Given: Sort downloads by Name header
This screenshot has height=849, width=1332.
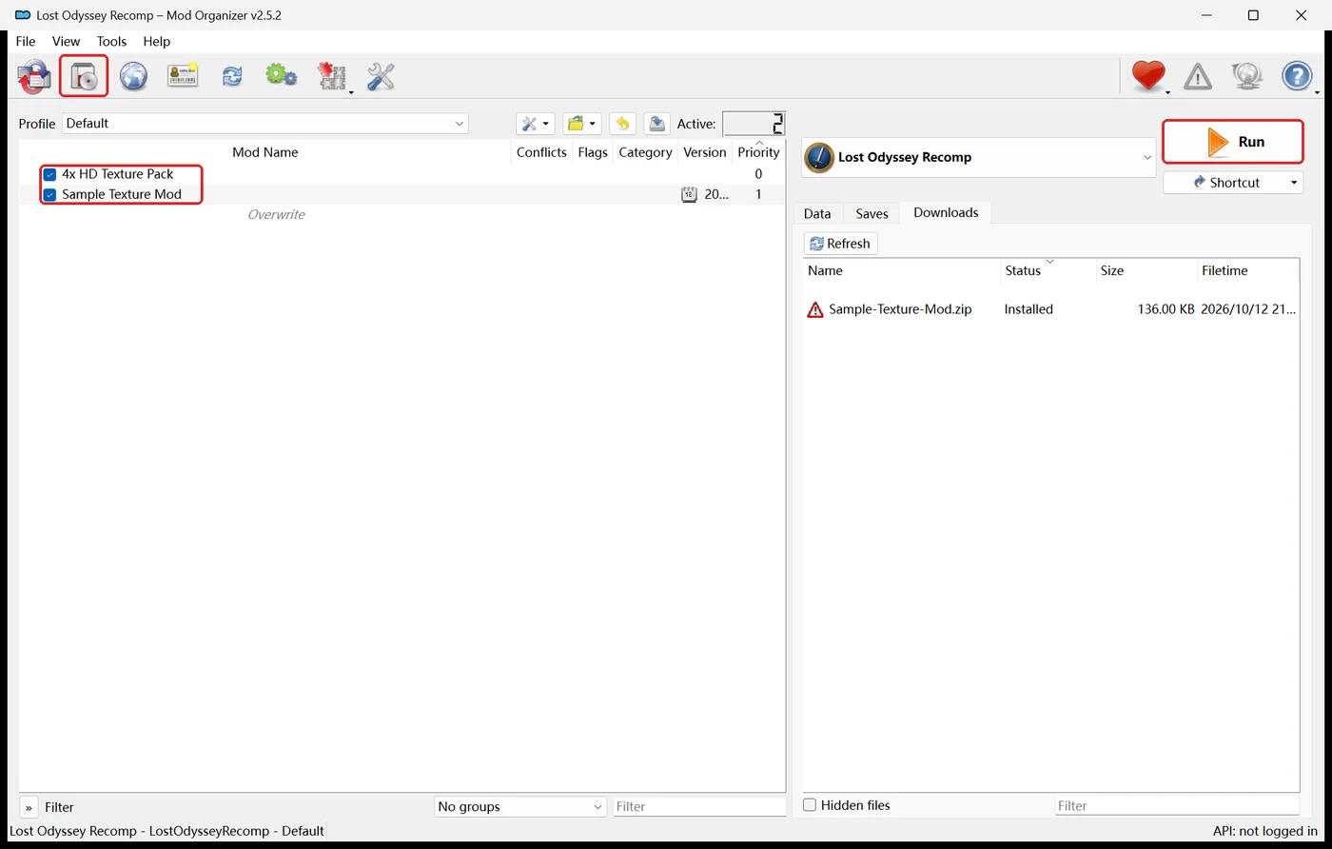Looking at the screenshot, I should 902,271.
